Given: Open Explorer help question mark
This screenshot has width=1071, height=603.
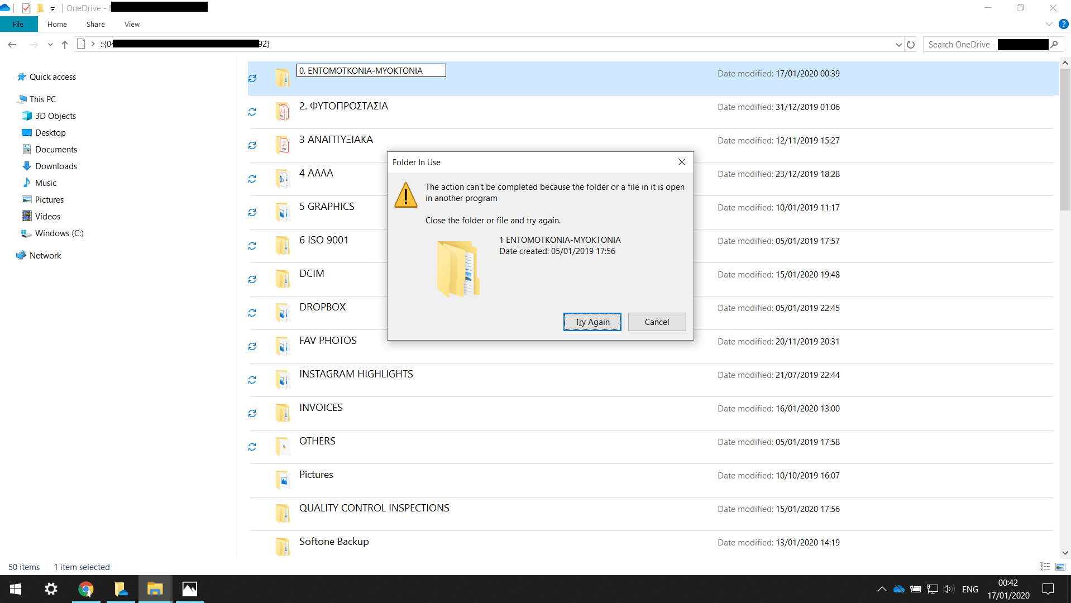Looking at the screenshot, I should click(x=1064, y=24).
